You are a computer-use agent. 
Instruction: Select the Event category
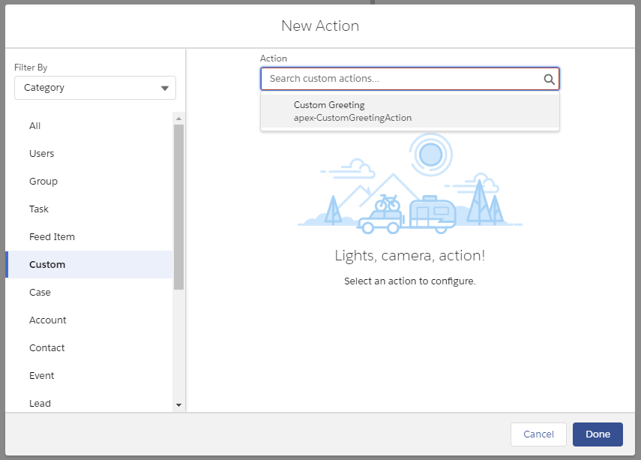(x=41, y=375)
